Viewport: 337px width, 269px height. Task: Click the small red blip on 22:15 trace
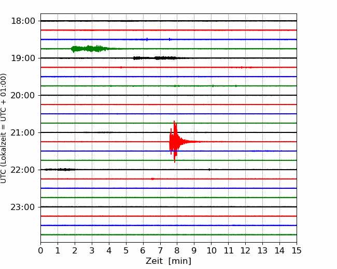pyautogui.click(x=152, y=178)
